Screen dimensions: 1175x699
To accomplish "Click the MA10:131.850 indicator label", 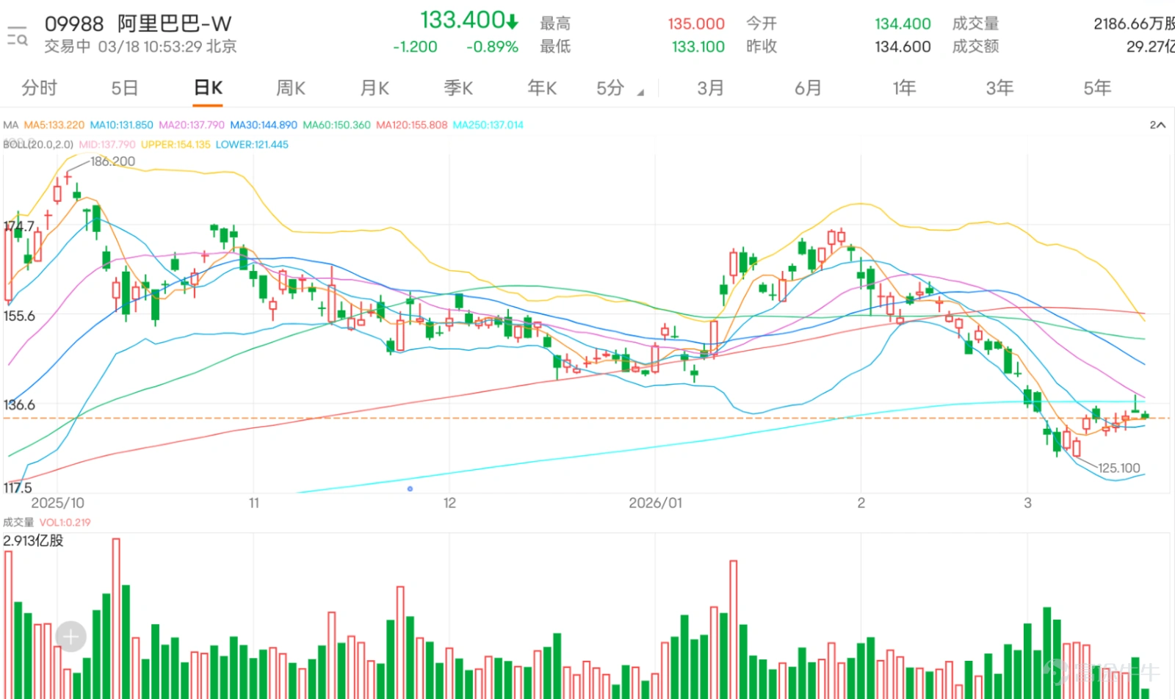I will click(x=122, y=125).
